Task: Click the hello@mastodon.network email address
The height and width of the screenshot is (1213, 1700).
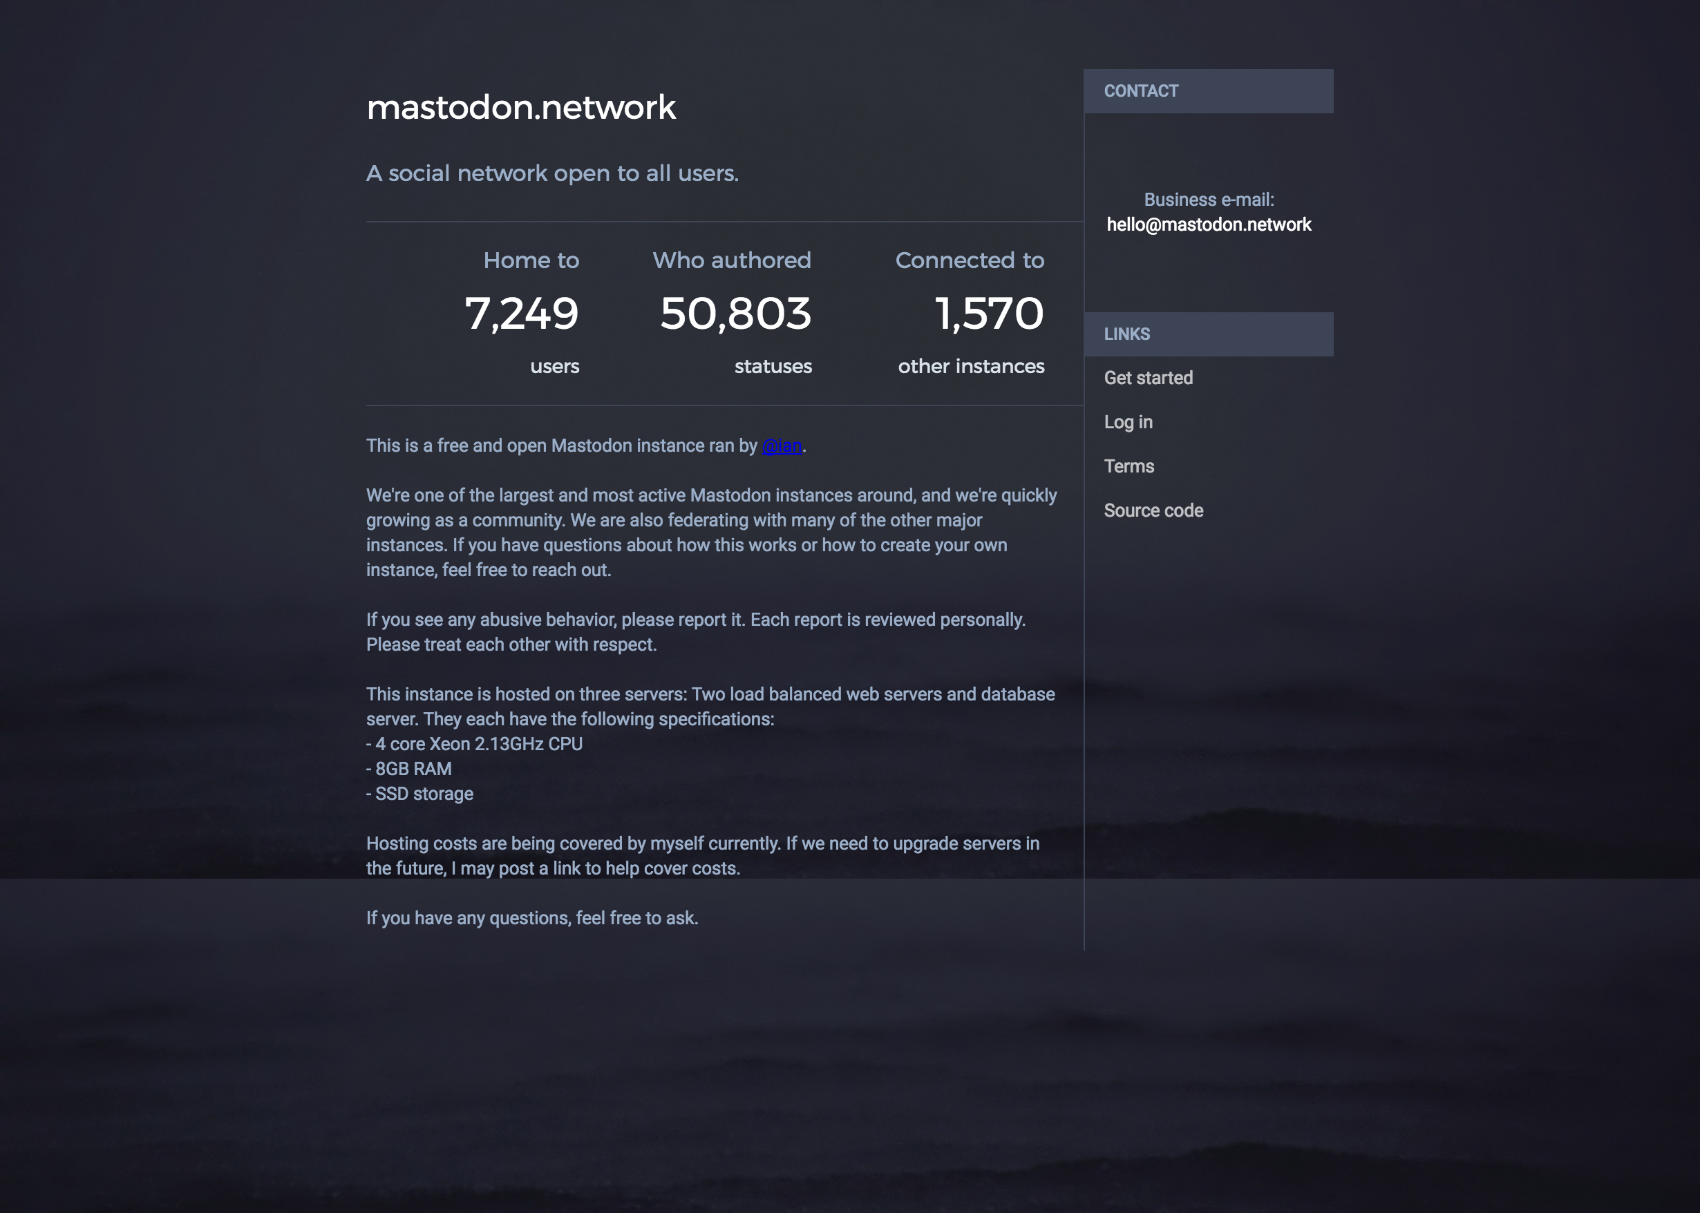Action: [x=1209, y=225]
